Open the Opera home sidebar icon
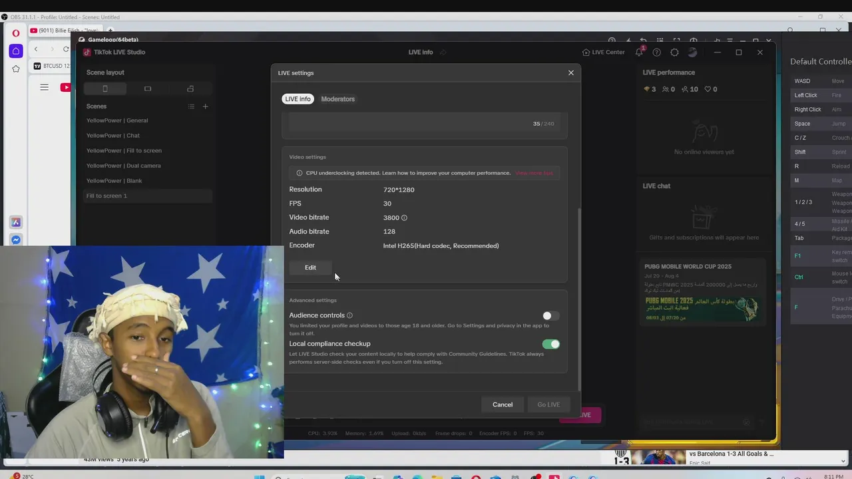 point(16,51)
